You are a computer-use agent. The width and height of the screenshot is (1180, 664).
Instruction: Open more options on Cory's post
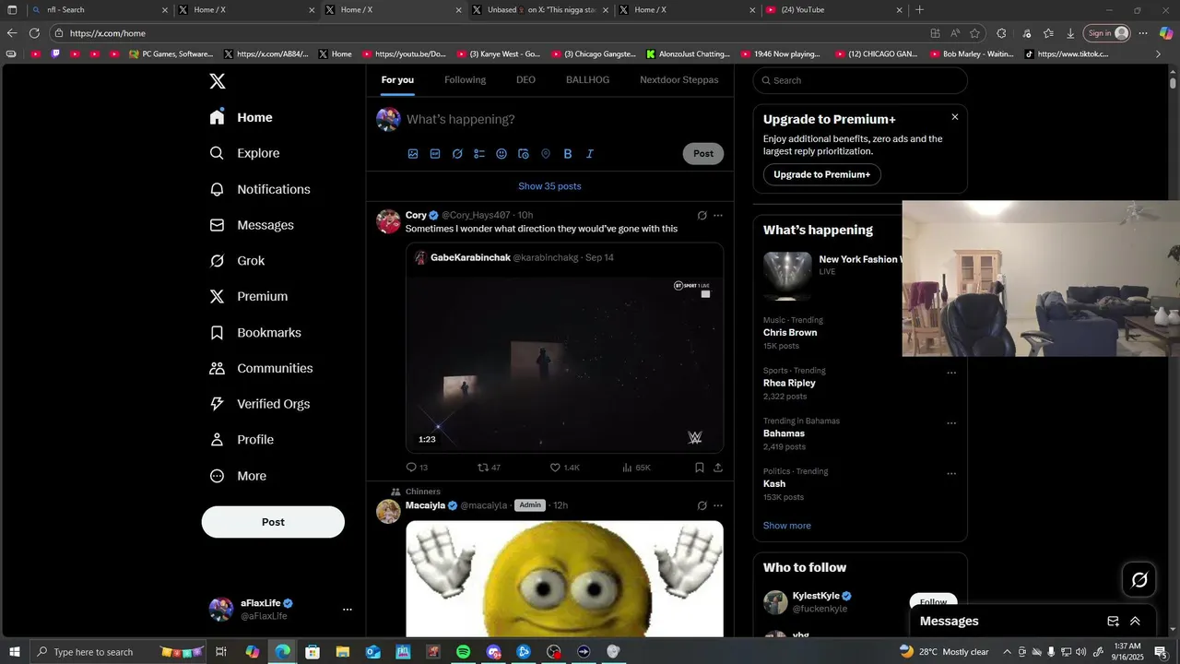click(x=718, y=216)
